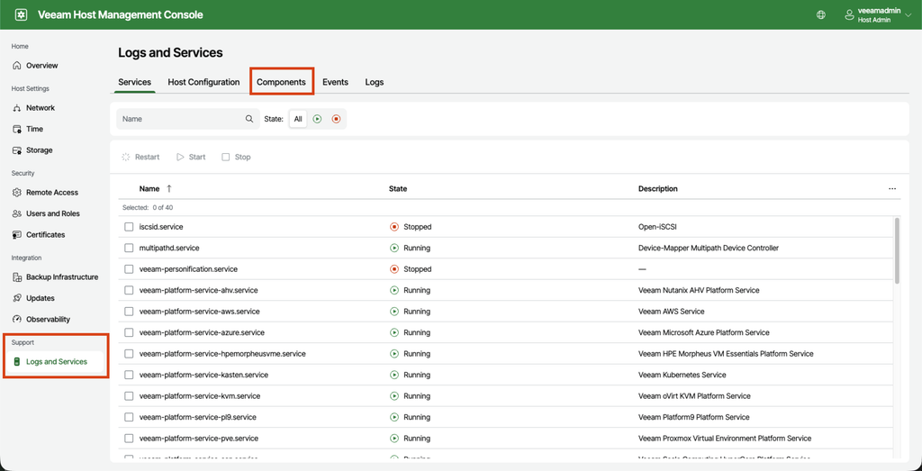
Task: Check the veeam-platform-service-aws.service checkbox
Action: tap(129, 312)
